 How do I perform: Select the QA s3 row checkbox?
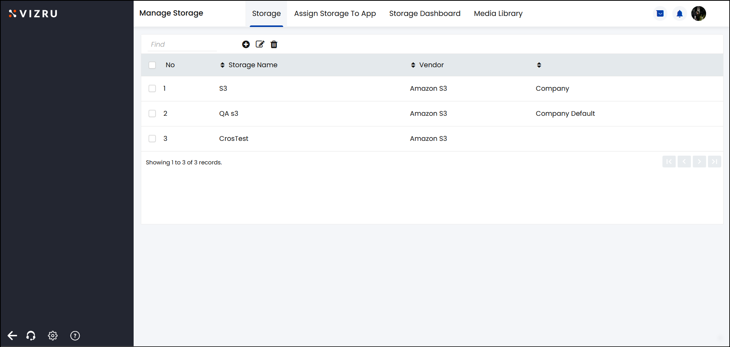152,114
